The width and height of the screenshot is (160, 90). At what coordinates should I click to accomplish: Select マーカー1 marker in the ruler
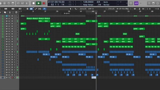pos(66,13)
